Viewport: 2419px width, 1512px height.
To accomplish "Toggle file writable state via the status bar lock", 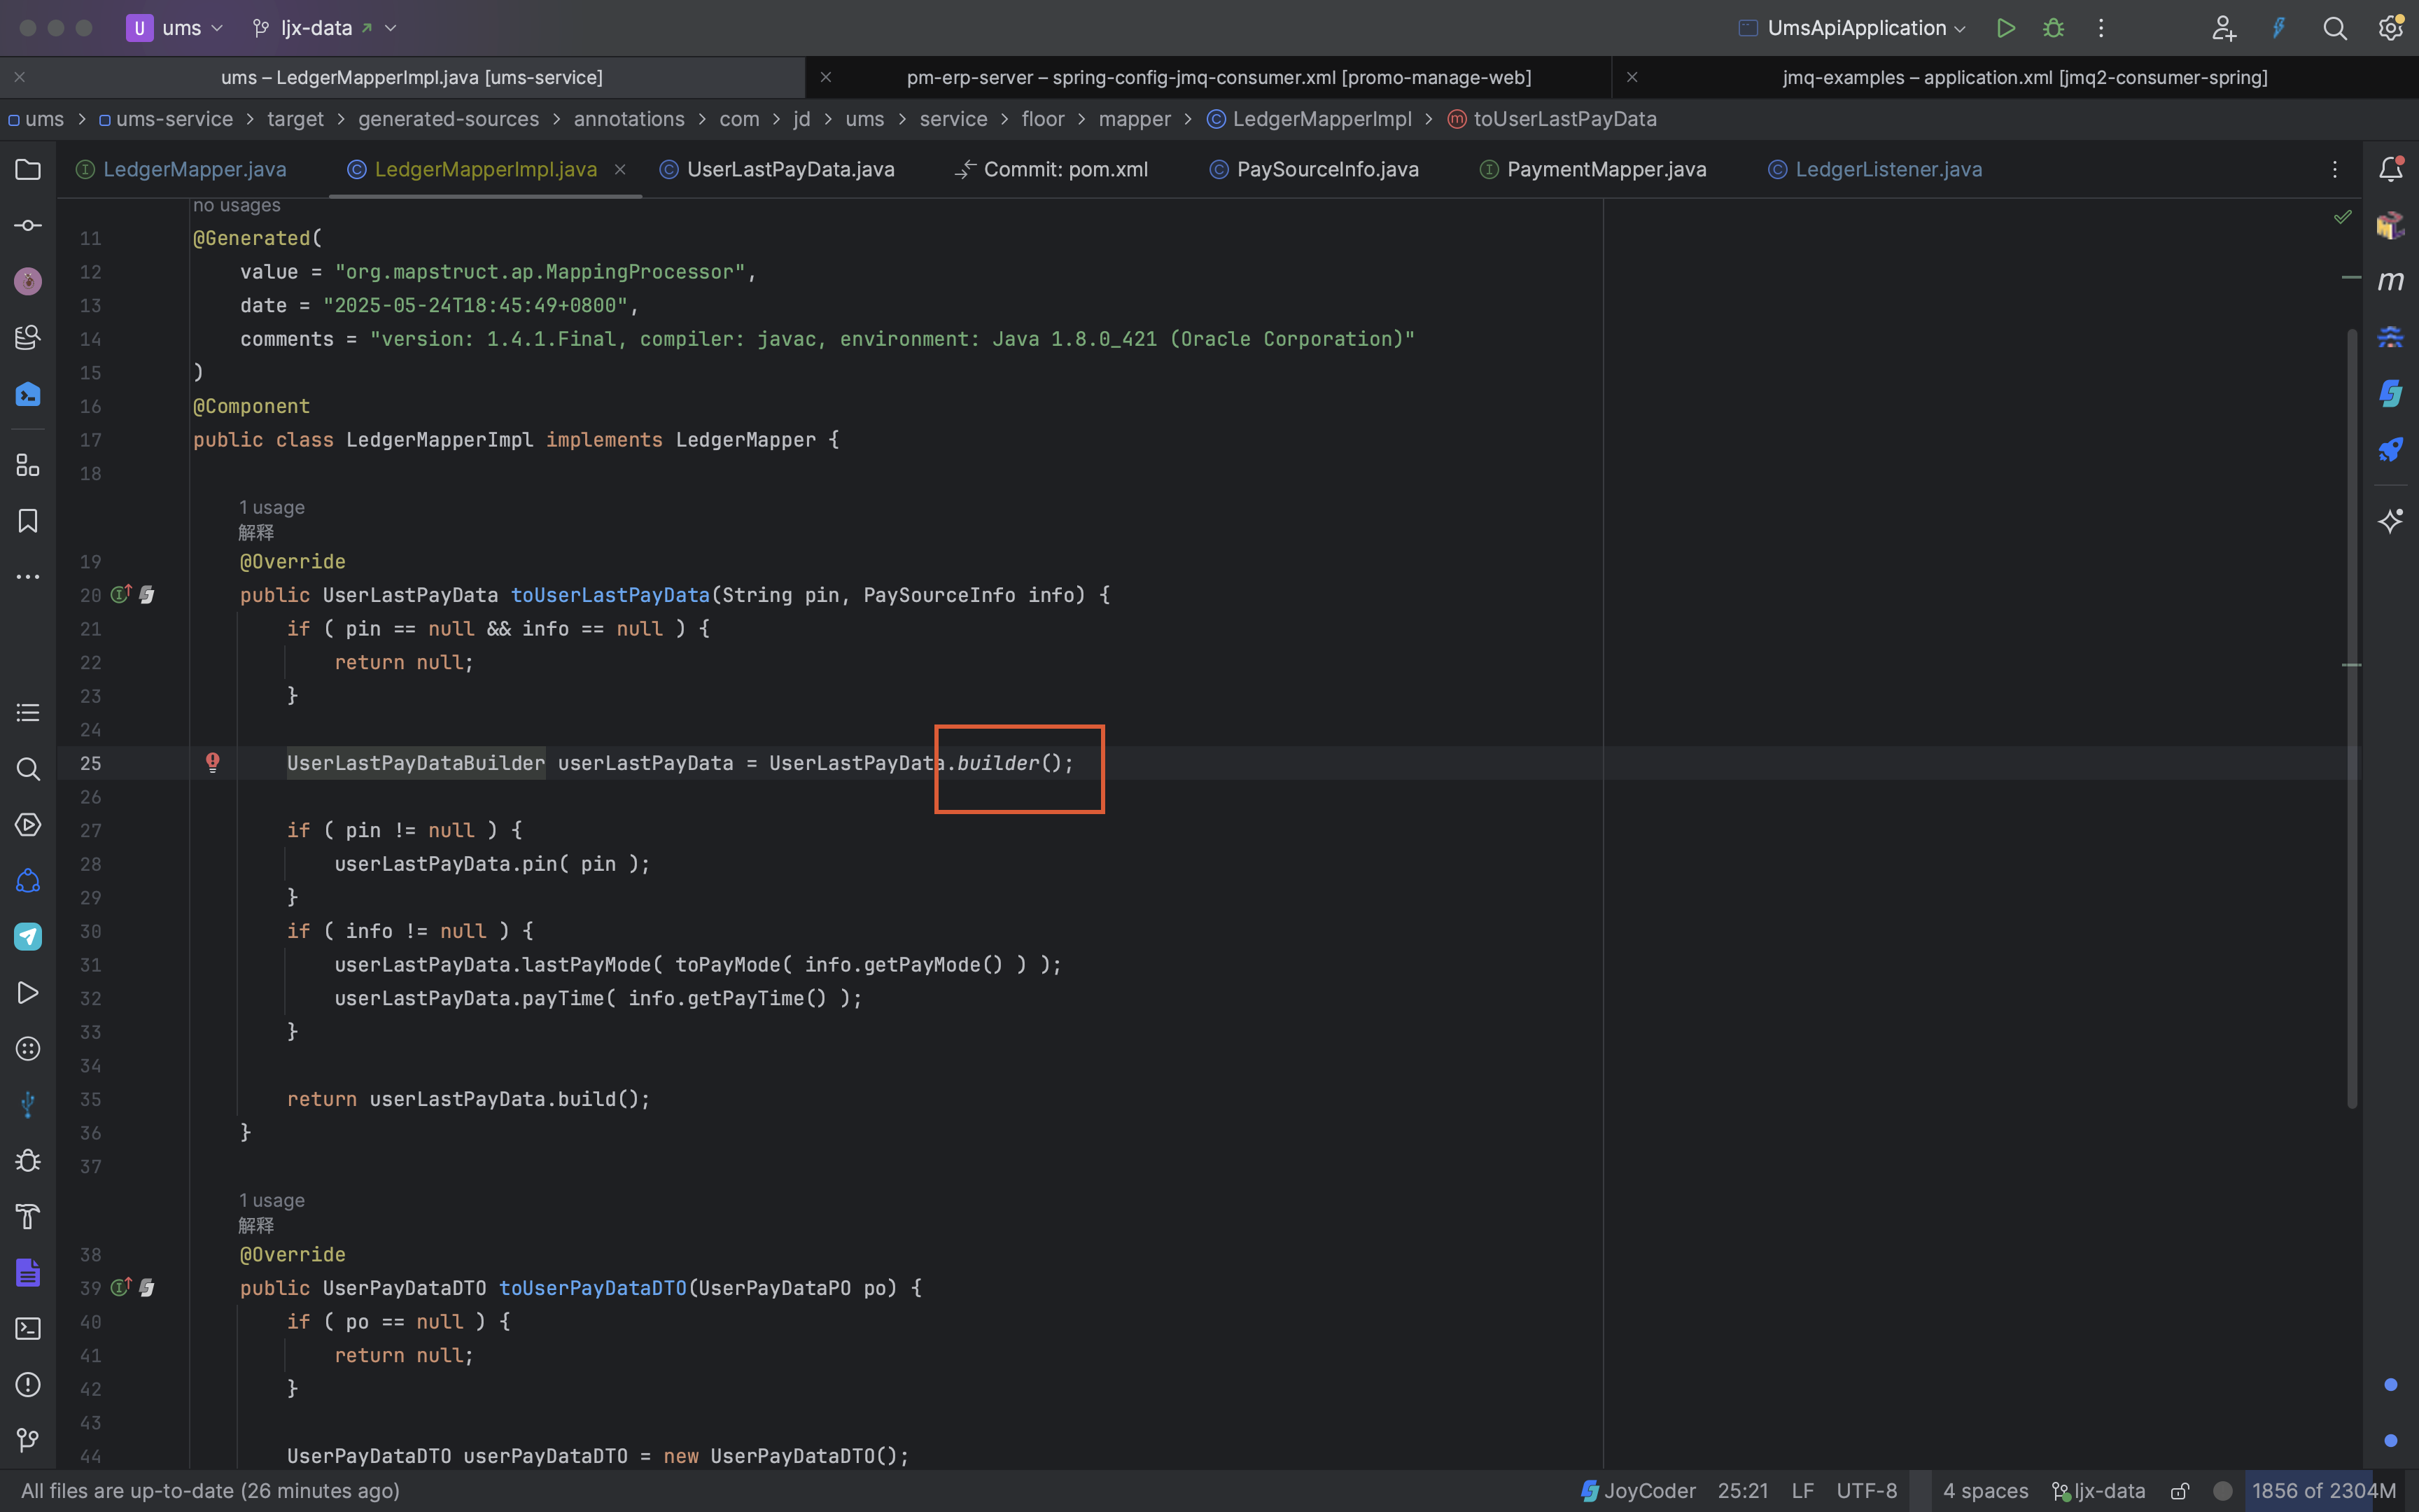I will click(x=2180, y=1490).
